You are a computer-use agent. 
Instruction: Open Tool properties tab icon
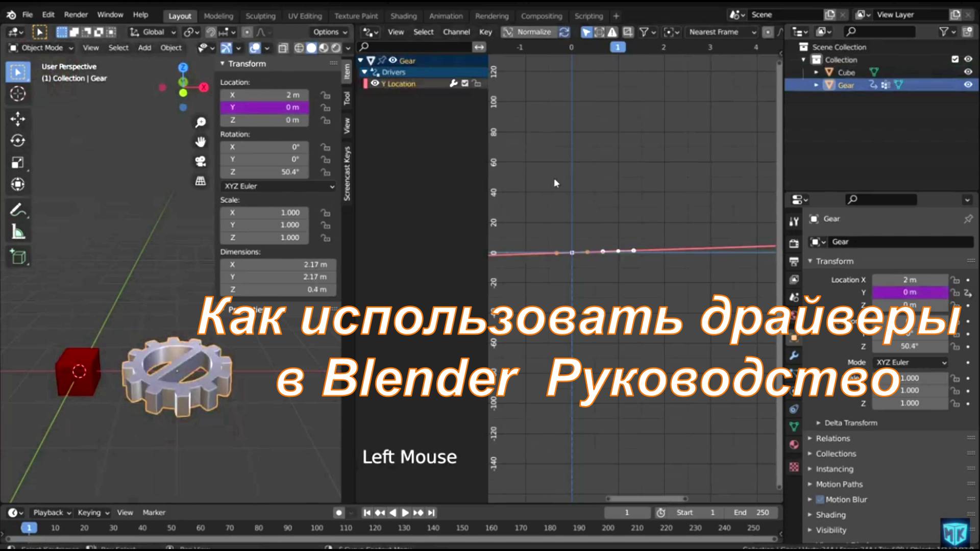794,221
